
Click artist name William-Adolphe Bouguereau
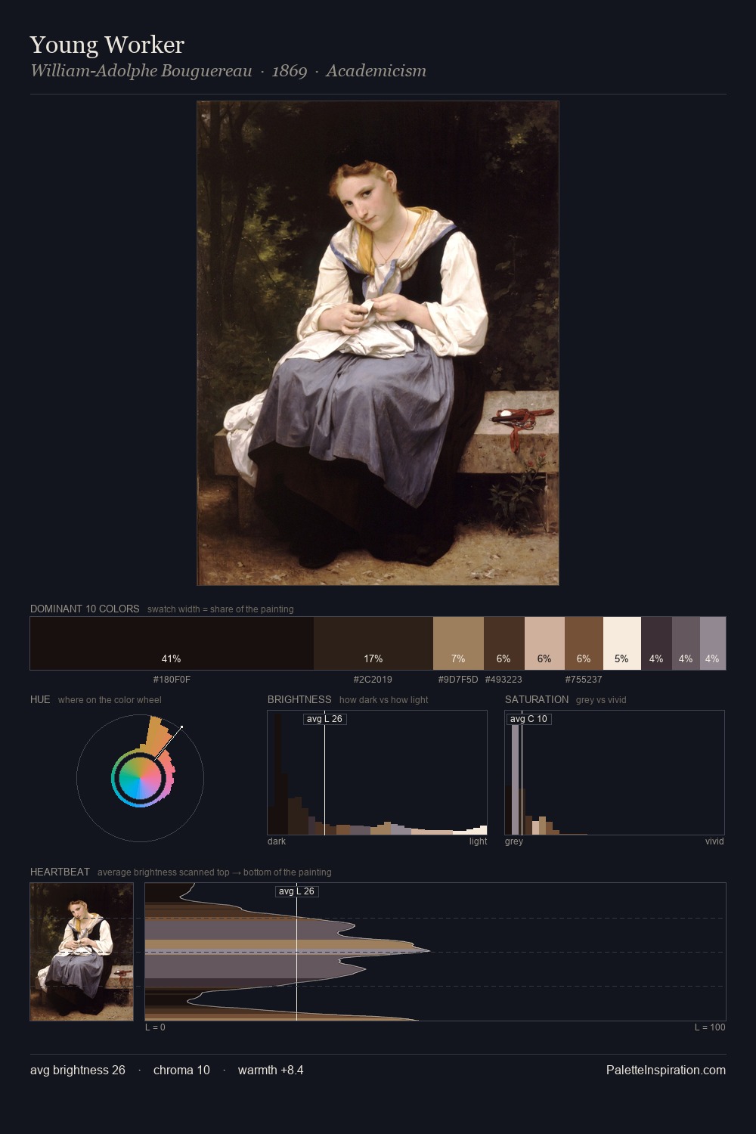point(141,71)
